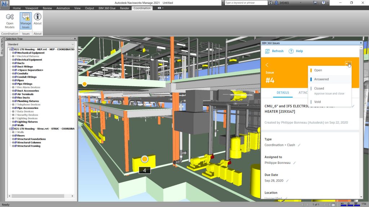
Task: Edit the issue title pencil icon
Action: click(x=353, y=106)
